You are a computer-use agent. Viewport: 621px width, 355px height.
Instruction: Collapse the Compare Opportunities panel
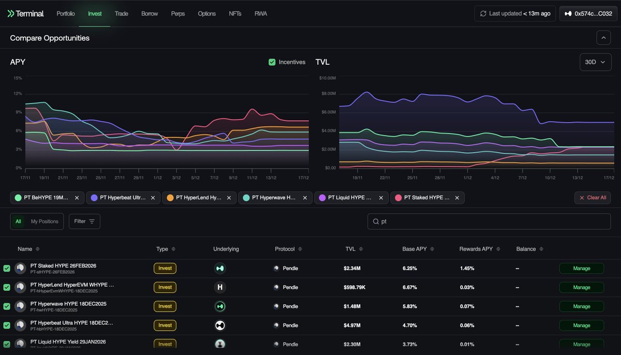(x=603, y=38)
